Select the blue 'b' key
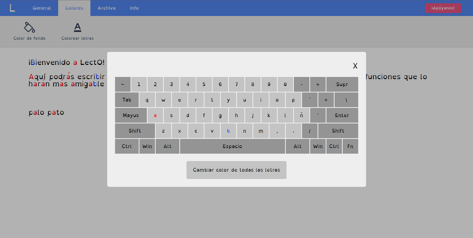The width and height of the screenshot is (473, 238). (x=228, y=131)
